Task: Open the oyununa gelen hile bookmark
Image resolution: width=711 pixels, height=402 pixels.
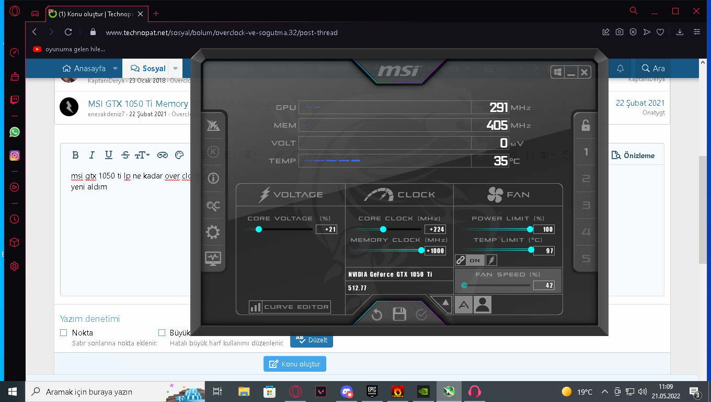Action: 69,49
